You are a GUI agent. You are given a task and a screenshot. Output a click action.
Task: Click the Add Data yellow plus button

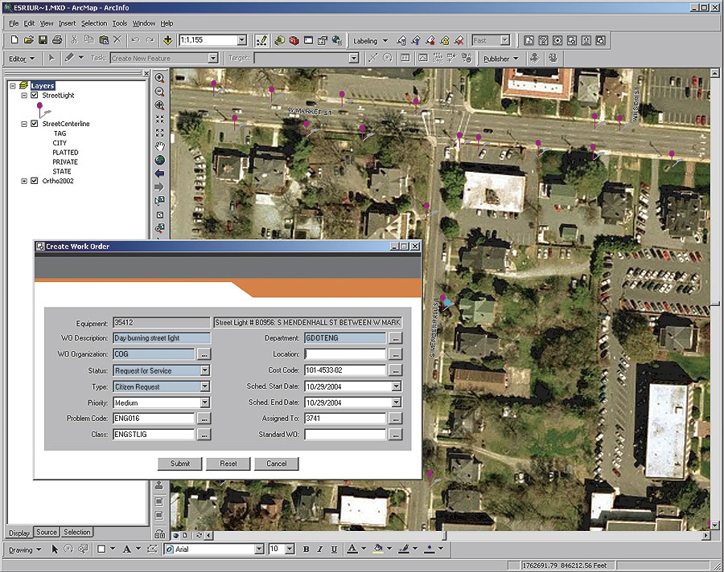click(167, 40)
